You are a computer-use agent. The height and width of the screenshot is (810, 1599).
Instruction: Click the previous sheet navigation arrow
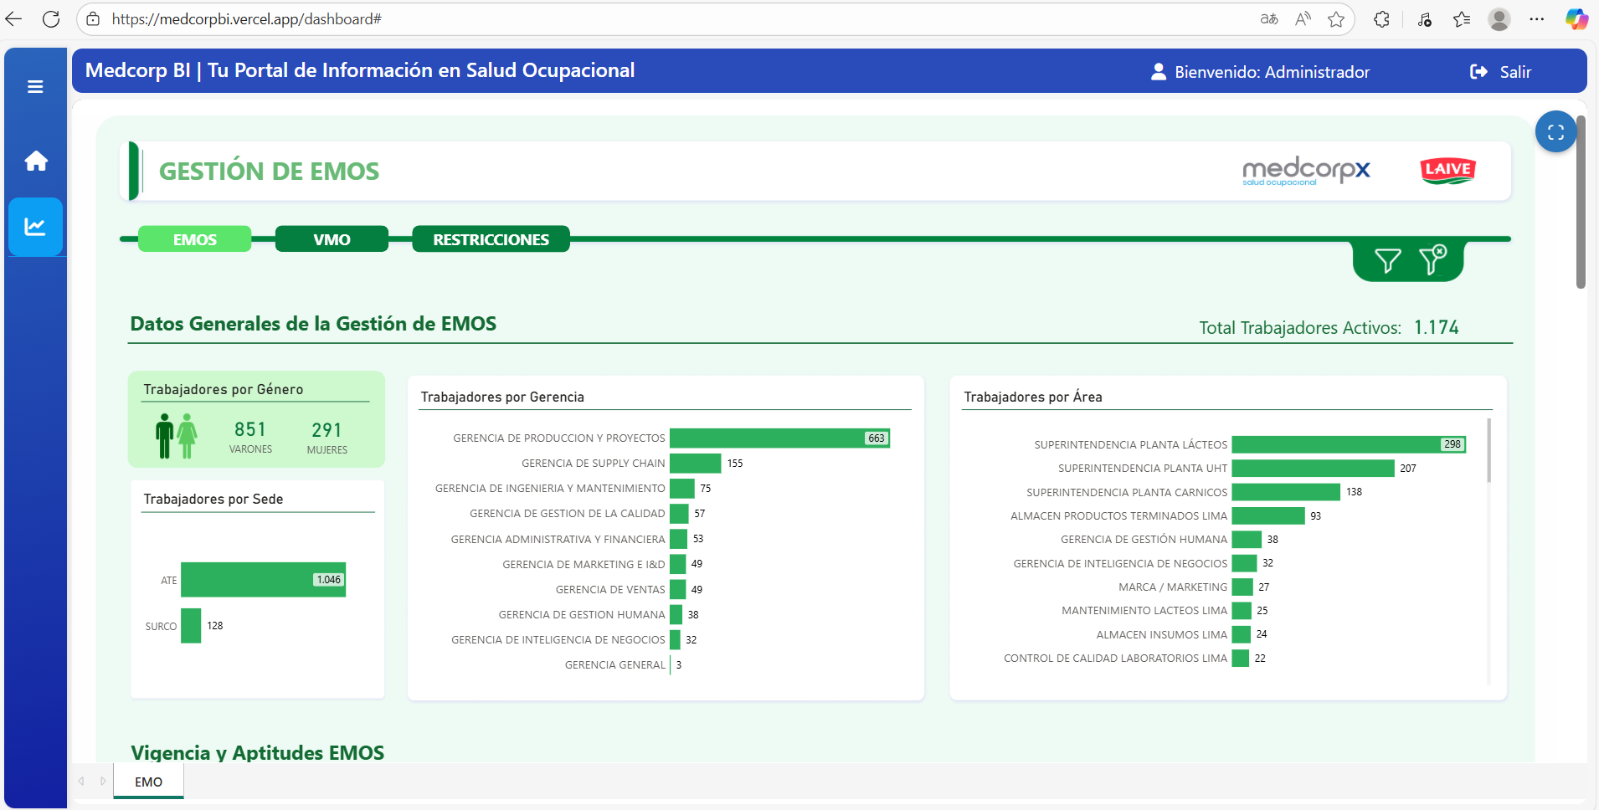point(81,781)
